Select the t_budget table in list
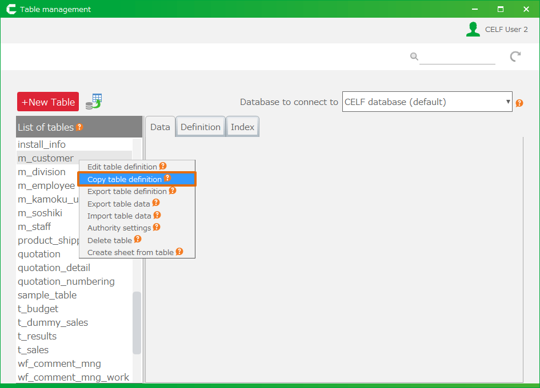This screenshot has height=388, width=540. point(38,309)
